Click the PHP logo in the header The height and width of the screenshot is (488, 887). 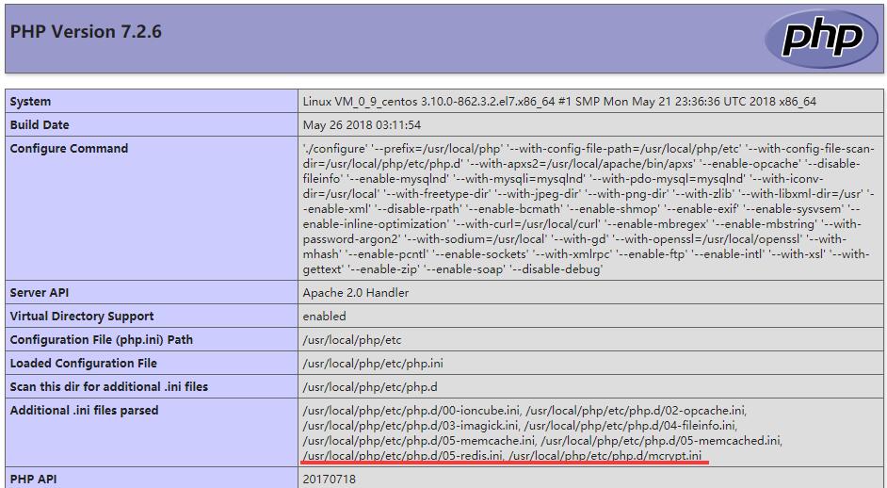coord(821,39)
